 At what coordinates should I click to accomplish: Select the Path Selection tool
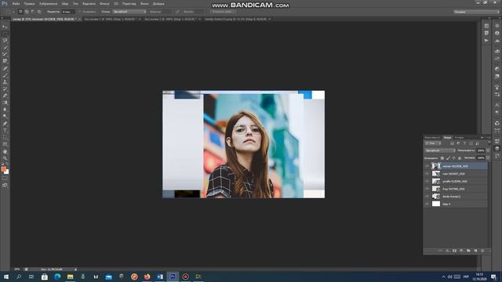click(5, 137)
